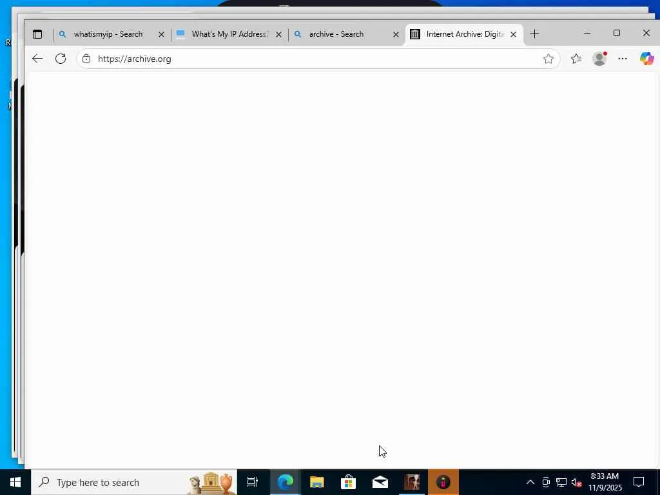Maximize the Edge browser window

[617, 33]
